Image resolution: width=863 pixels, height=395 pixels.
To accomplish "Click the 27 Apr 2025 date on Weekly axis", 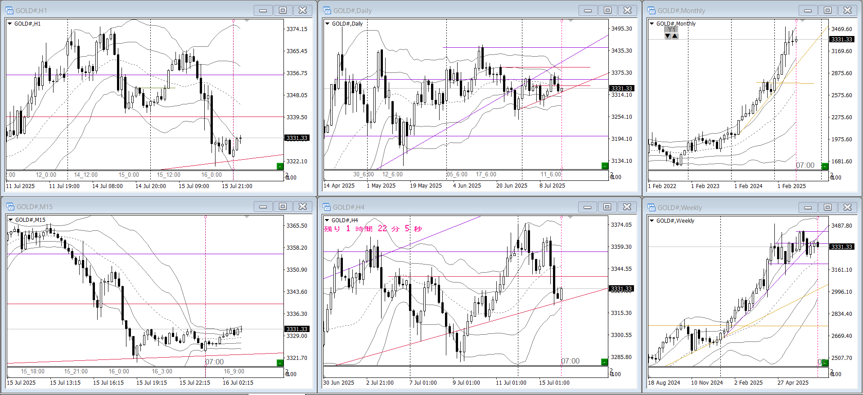I will [793, 383].
